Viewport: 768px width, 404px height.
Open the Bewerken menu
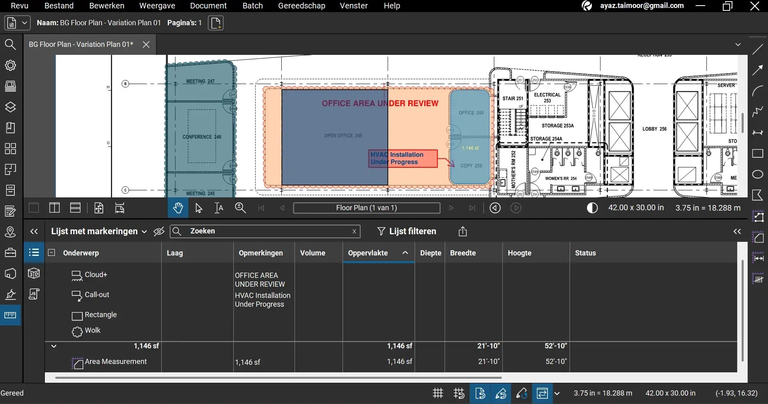point(107,6)
